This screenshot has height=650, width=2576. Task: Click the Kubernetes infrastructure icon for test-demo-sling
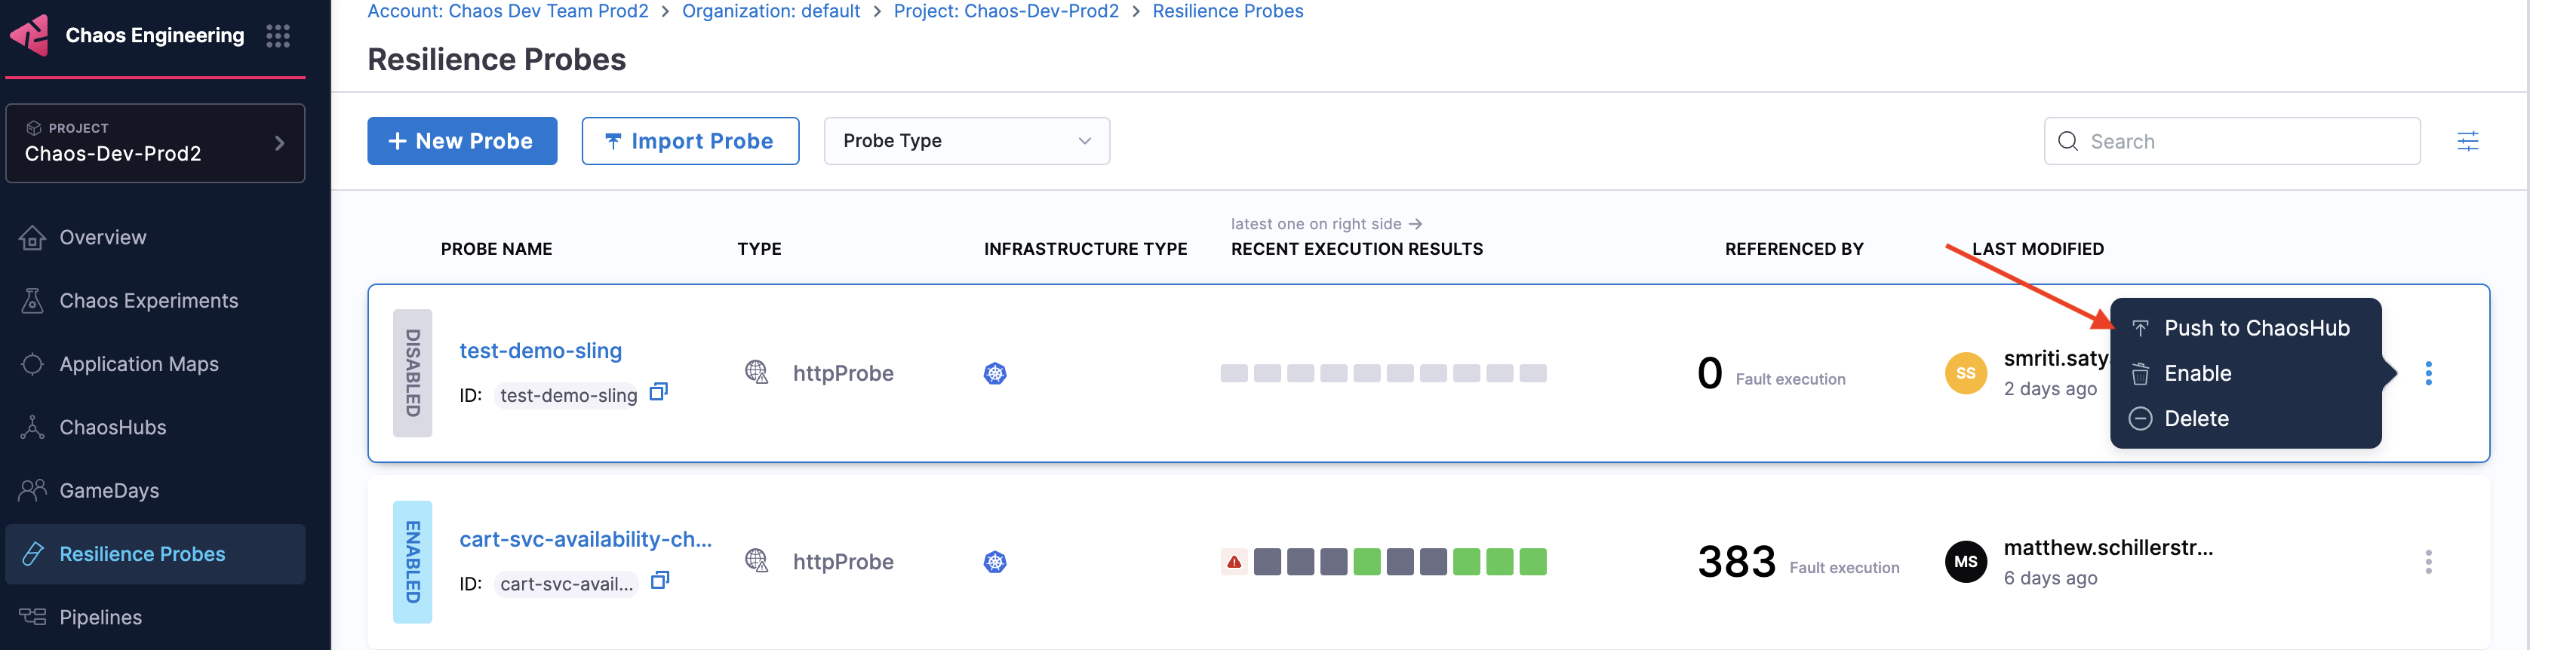point(994,374)
